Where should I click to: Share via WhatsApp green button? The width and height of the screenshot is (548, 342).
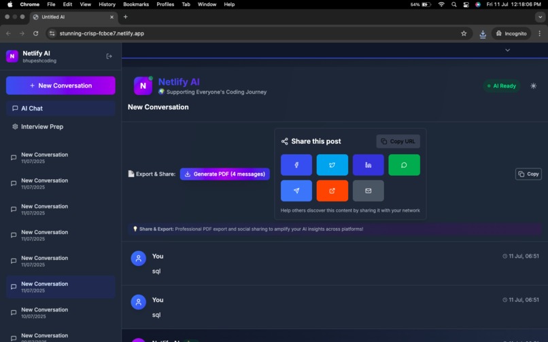(404, 165)
